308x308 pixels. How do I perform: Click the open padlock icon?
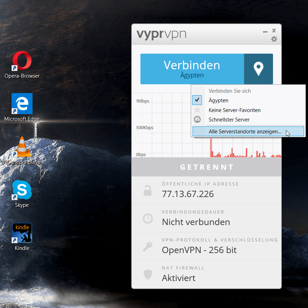point(147,191)
